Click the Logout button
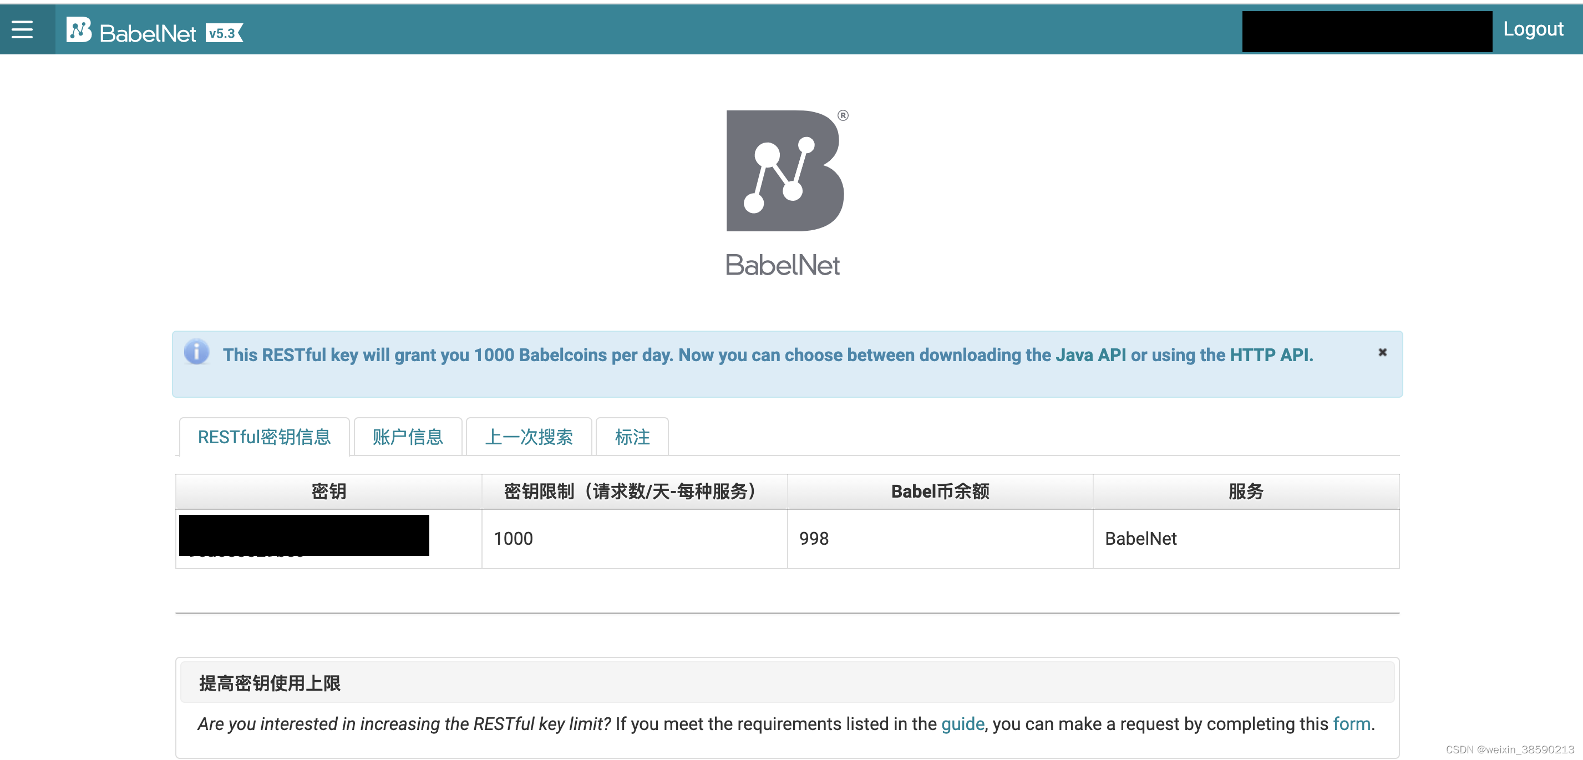Viewport: 1583px width, 760px height. [1533, 29]
